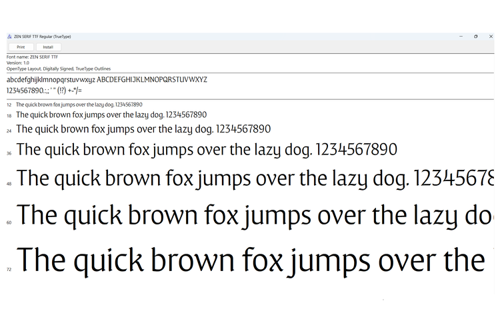Minimize the font viewer window

pos(461,37)
